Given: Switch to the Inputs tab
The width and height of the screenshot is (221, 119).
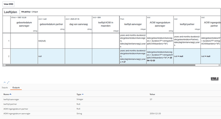Looking at the screenshot, I should pyautogui.click(x=5, y=88).
